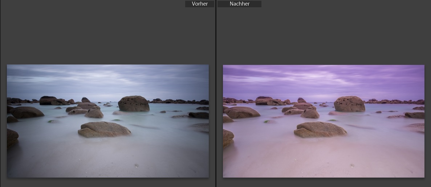Screen dimensions: 431x187
Task: Click the Vorher label
Action: [x=200, y=4]
